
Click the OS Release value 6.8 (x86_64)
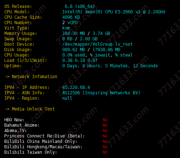tap(80, 6)
